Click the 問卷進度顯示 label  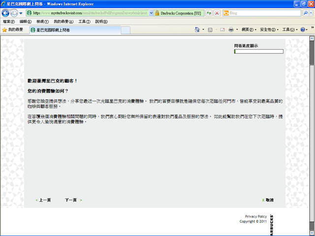246,46
